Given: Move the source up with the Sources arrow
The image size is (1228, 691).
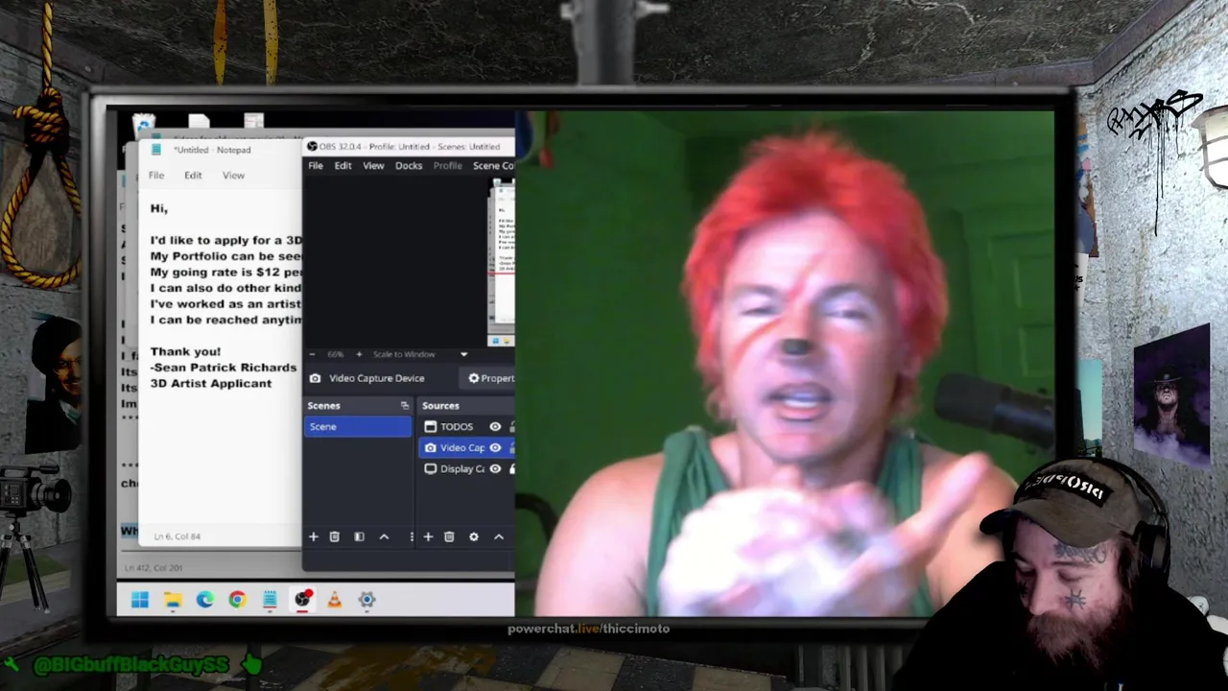Looking at the screenshot, I should (499, 536).
